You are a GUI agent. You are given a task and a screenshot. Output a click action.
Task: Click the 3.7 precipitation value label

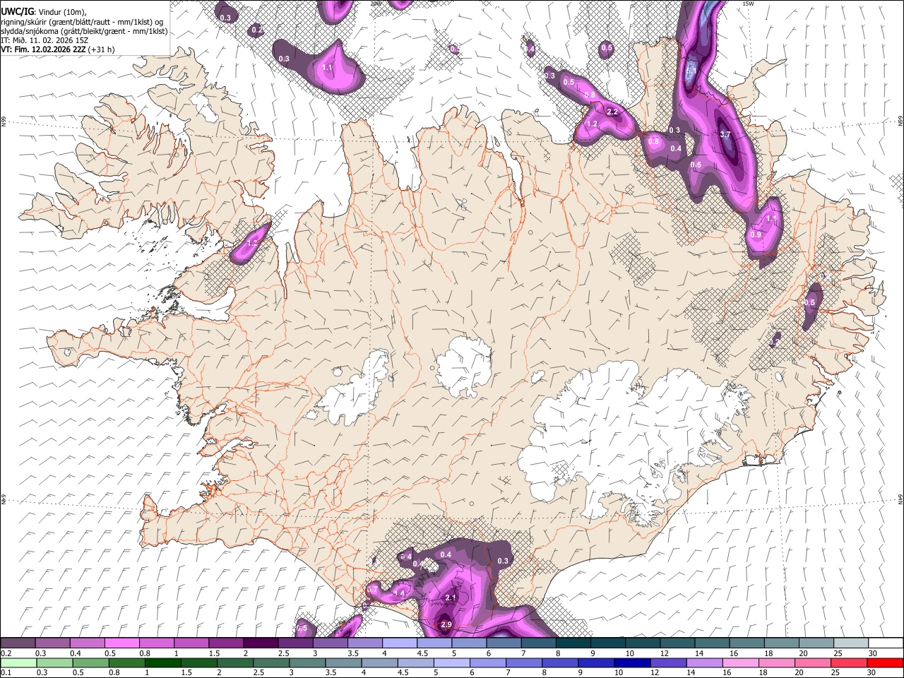(x=725, y=134)
